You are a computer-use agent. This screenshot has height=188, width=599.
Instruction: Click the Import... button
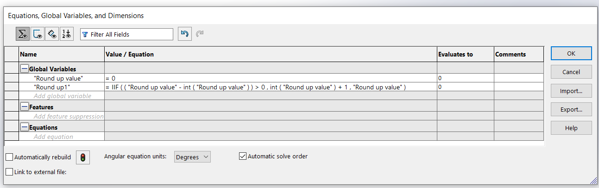click(571, 91)
